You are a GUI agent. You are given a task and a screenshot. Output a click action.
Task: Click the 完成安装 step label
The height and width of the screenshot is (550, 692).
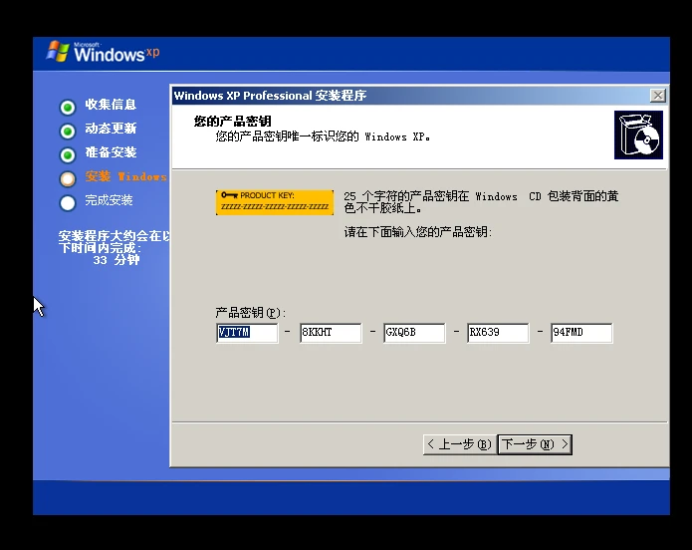pyautogui.click(x=109, y=200)
